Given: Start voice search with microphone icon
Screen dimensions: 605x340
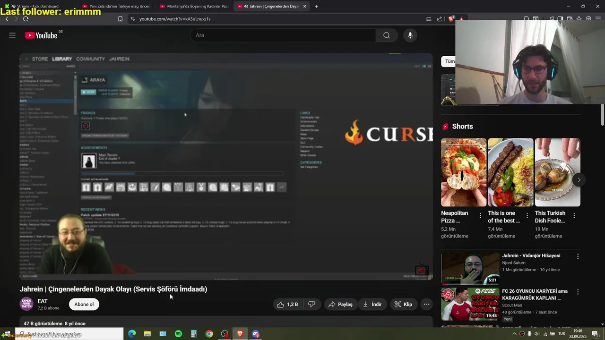Looking at the screenshot, I should pos(410,35).
